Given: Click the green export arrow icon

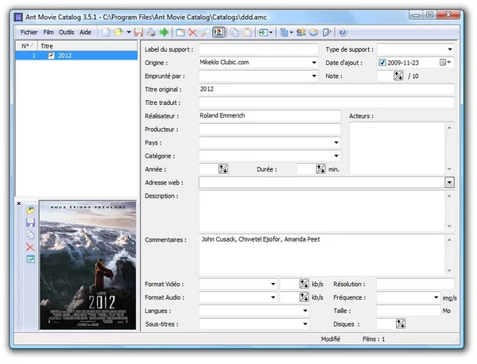Looking at the screenshot, I should [x=164, y=33].
